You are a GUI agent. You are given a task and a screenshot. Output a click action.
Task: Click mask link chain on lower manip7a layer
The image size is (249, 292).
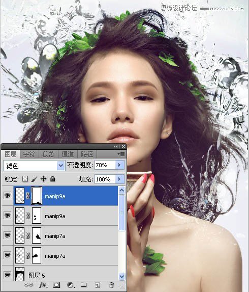tap(27, 255)
